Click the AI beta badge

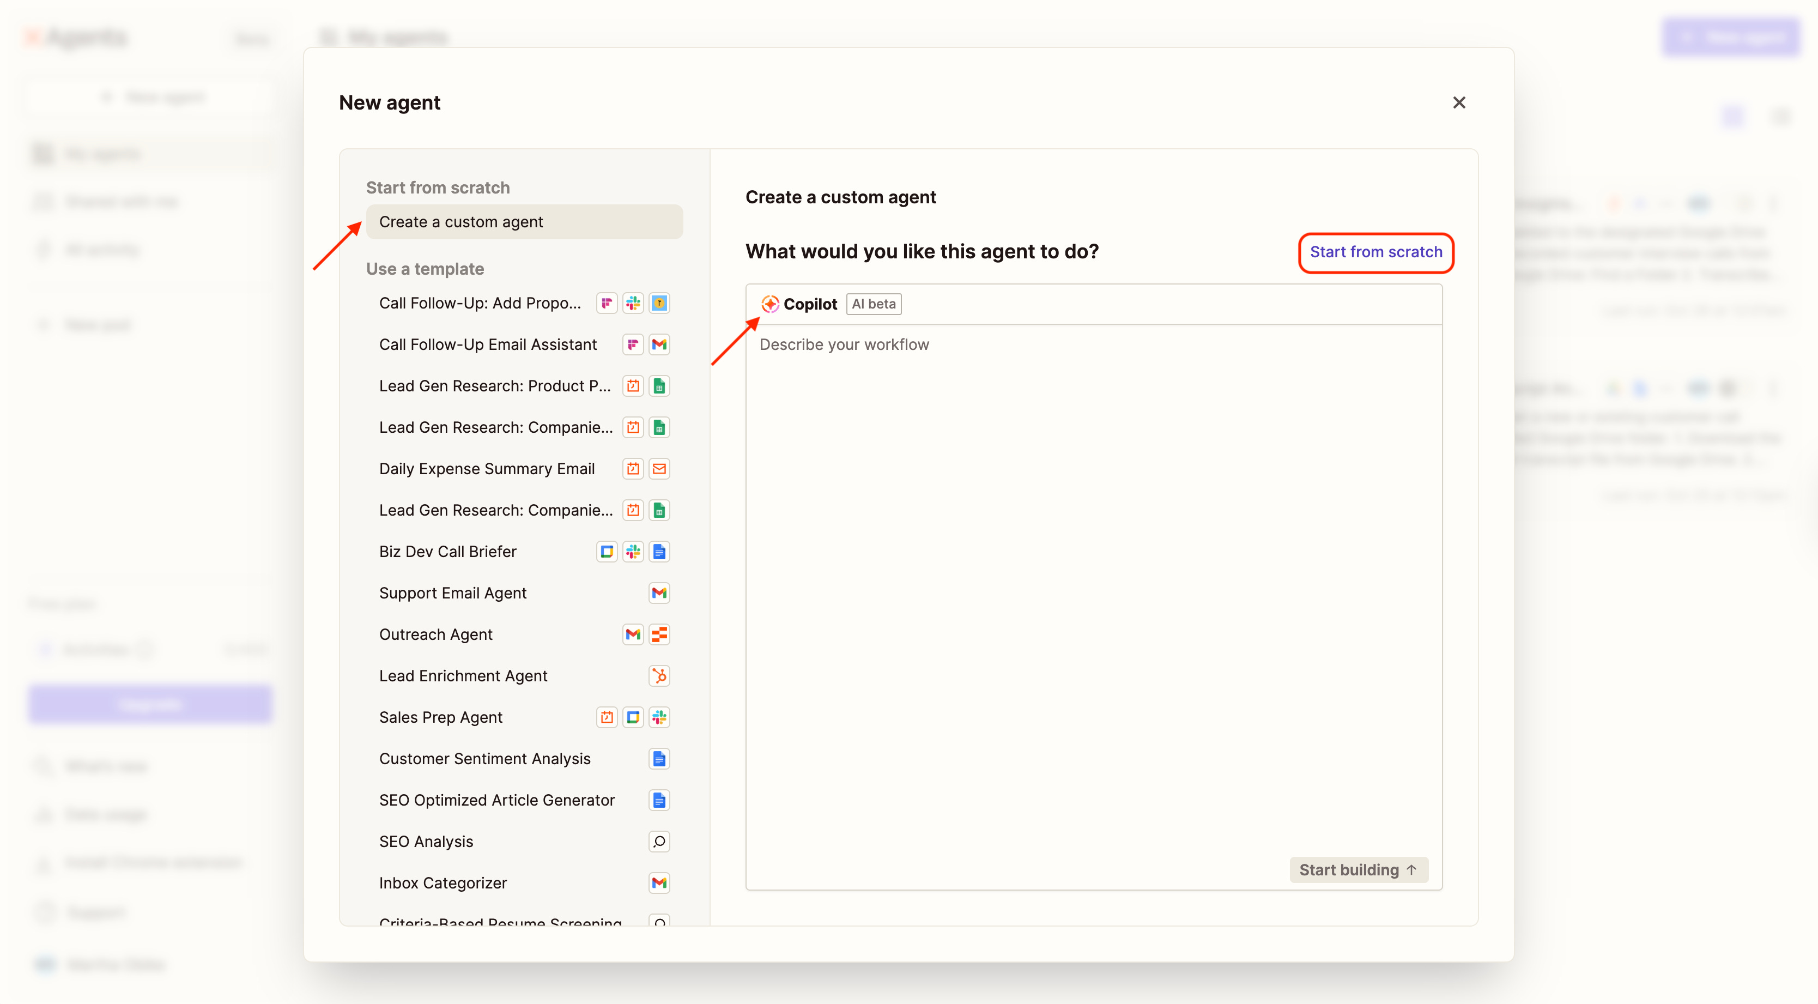coord(874,304)
